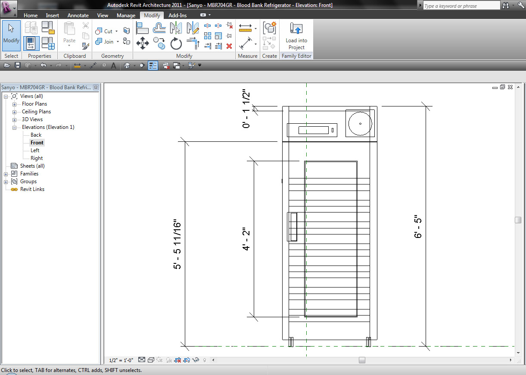
Task: Select the Rotate tool
Action: (x=176, y=43)
